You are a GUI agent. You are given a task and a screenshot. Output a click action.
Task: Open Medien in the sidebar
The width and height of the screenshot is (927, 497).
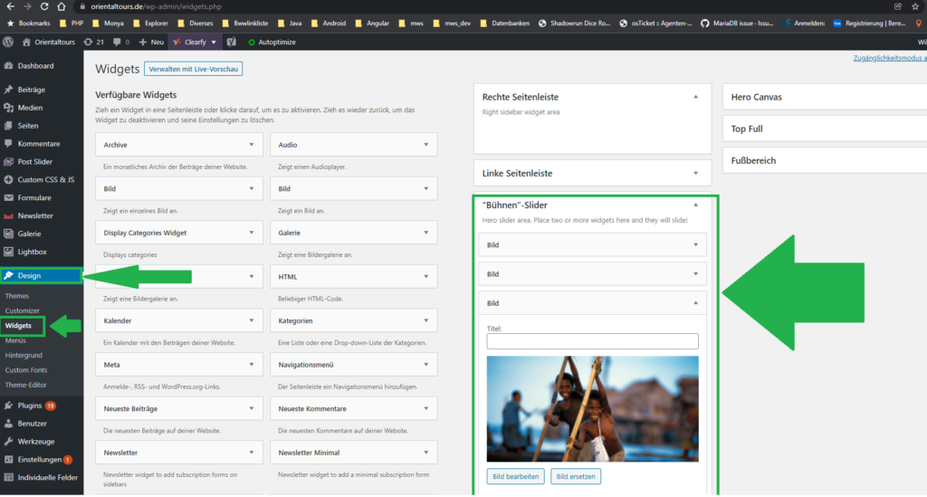tap(30, 108)
